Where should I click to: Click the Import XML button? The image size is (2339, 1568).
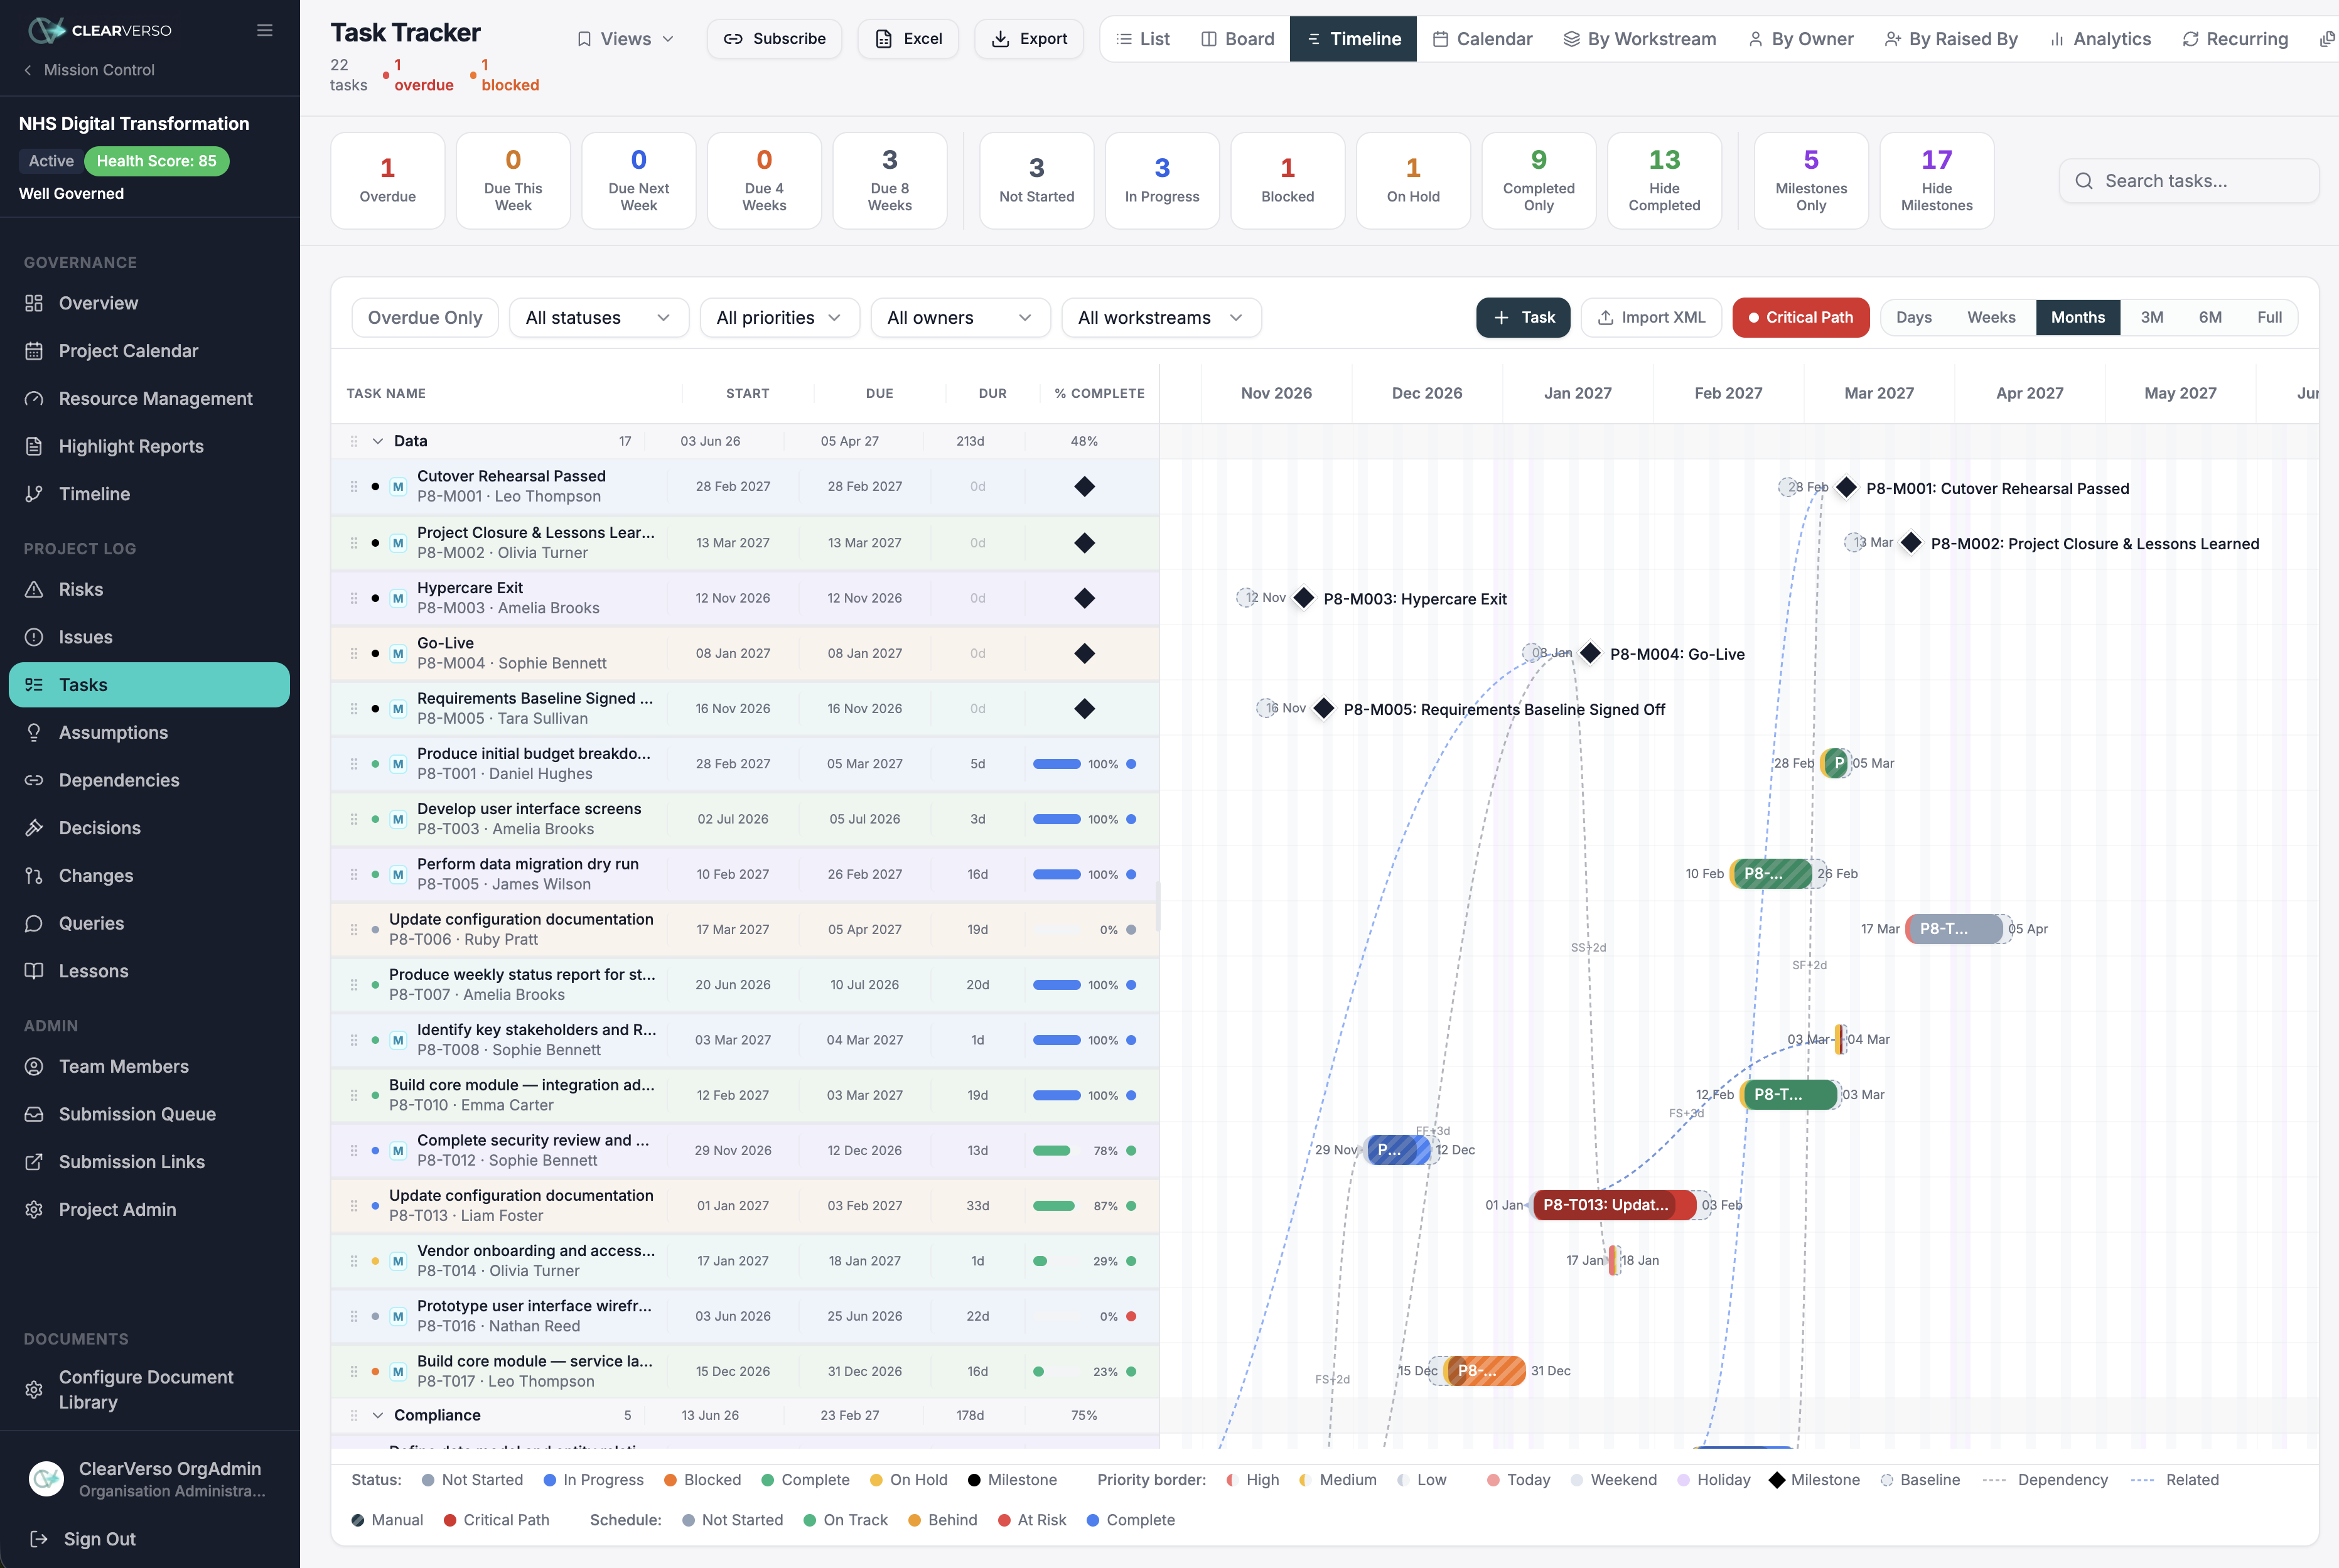[1650, 317]
